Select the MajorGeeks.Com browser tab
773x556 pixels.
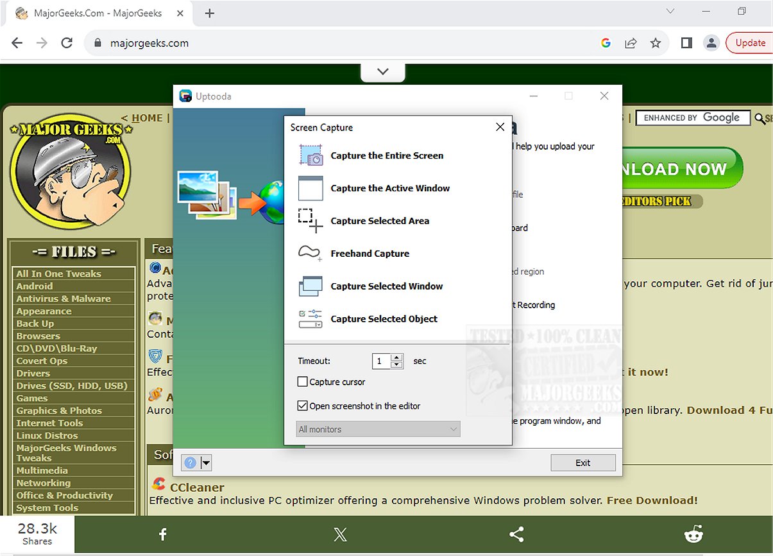[99, 13]
